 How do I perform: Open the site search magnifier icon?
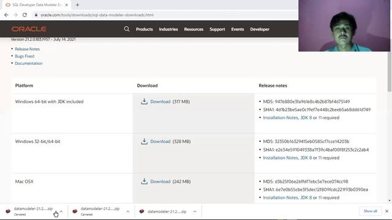tap(127, 29)
